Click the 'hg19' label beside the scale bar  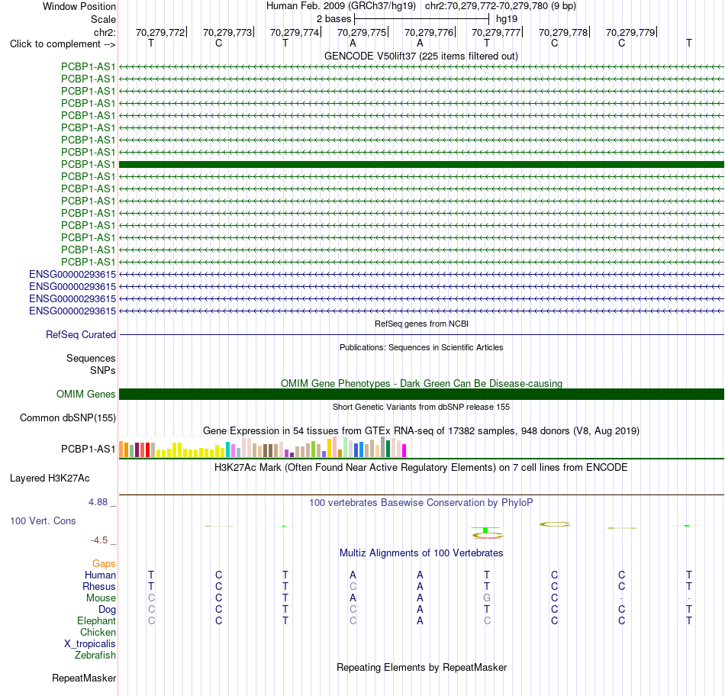pyautogui.click(x=506, y=19)
